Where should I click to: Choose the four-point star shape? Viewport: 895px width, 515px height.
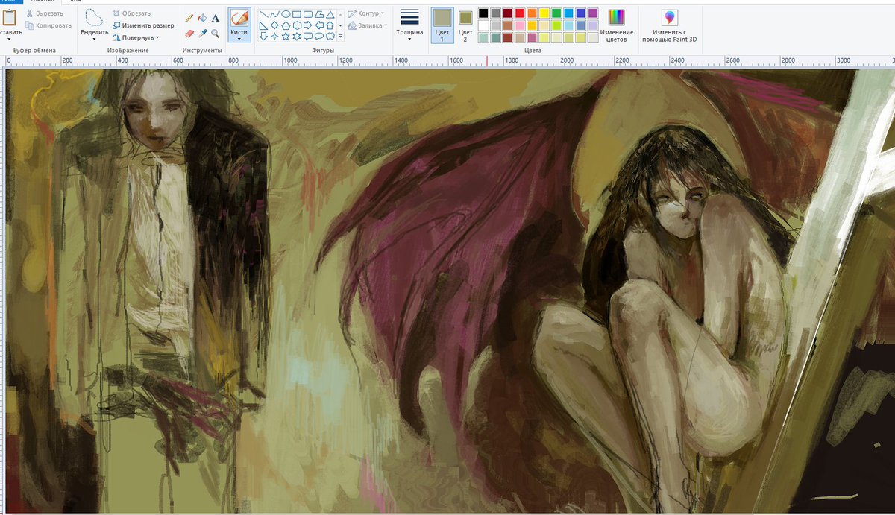click(274, 36)
